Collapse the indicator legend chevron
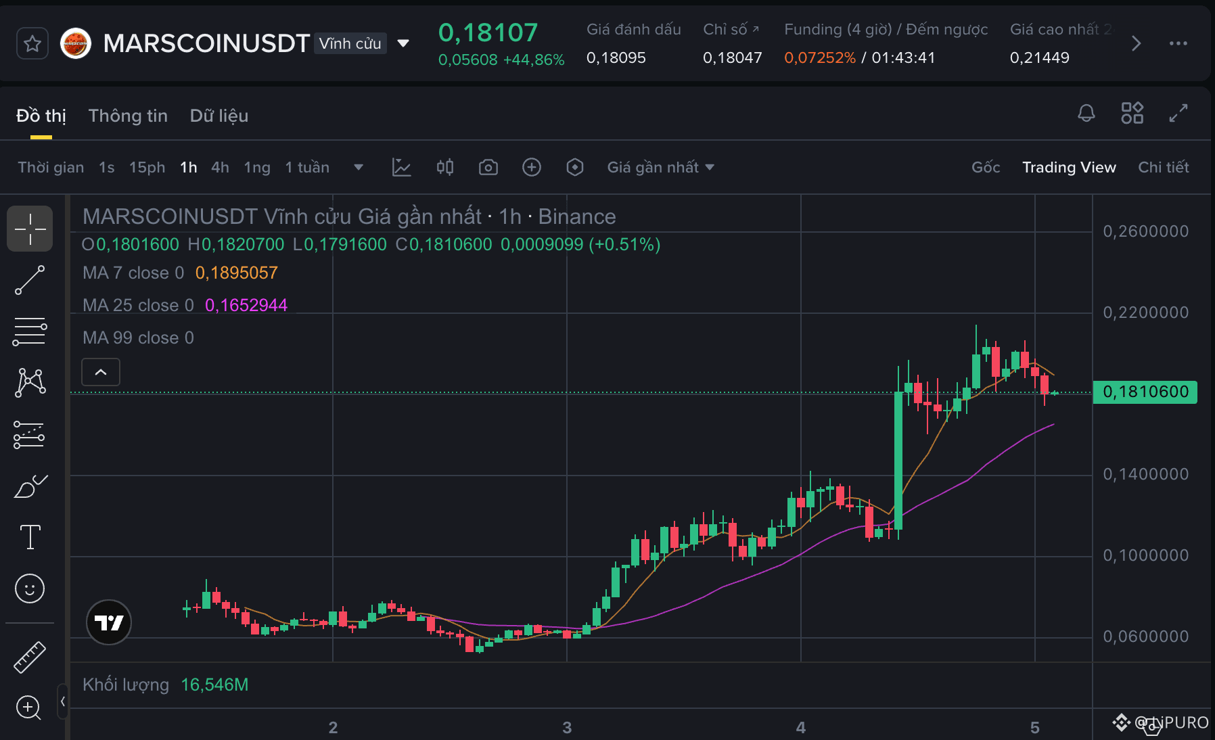 pyautogui.click(x=101, y=372)
